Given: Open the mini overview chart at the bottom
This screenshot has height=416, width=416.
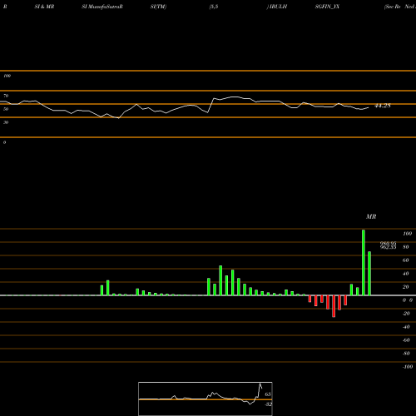Looking at the screenshot, I should point(206,399).
